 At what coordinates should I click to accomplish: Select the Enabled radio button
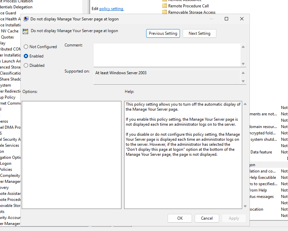click(26, 56)
